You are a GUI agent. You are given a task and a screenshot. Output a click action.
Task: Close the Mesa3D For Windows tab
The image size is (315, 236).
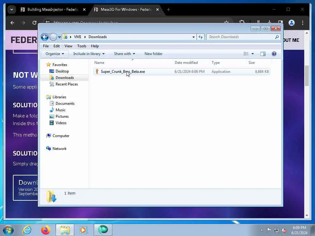click(x=157, y=10)
